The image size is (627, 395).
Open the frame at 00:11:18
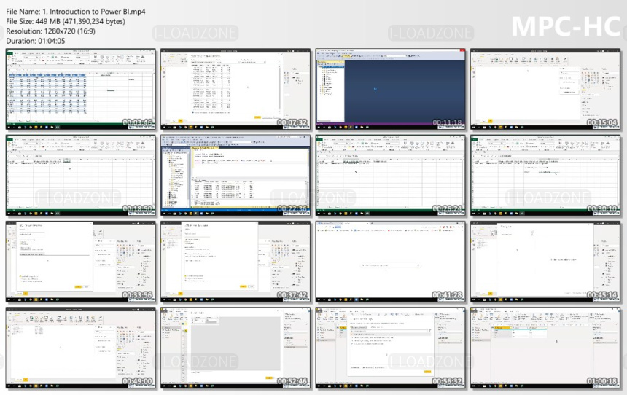[x=390, y=89]
